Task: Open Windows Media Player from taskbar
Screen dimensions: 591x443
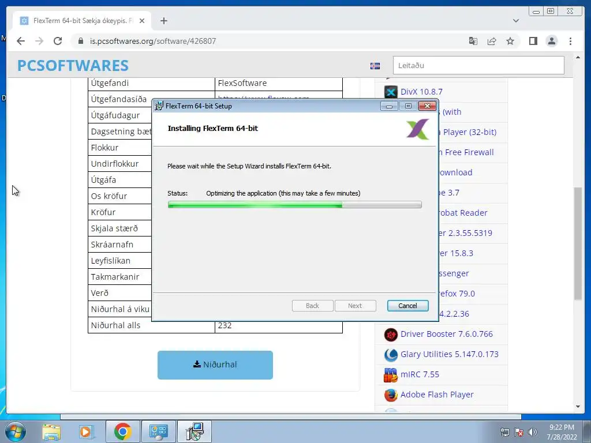Action: coord(86,431)
